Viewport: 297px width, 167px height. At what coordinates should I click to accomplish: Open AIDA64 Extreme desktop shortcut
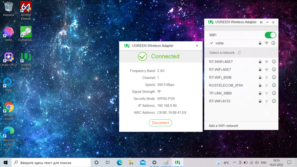26,11
